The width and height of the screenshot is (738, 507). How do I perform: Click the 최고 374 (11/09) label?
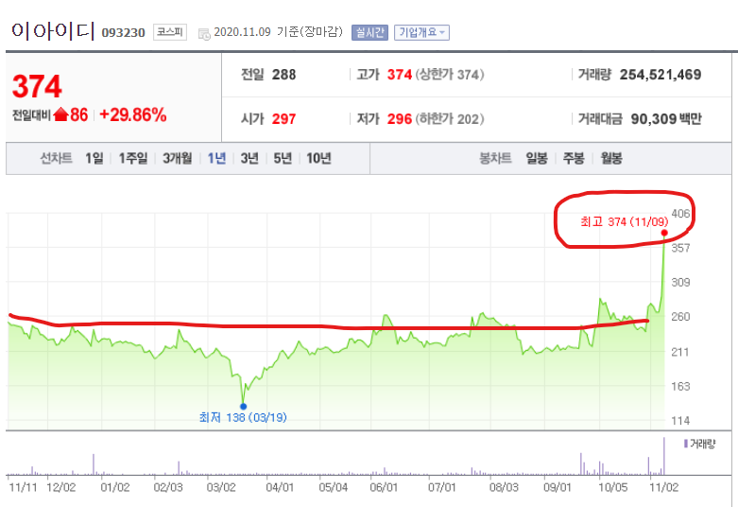624,221
